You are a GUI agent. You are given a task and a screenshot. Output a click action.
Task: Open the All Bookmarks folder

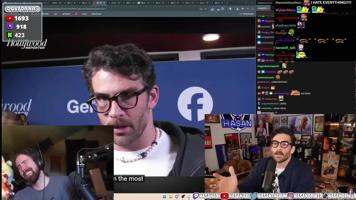247,14
